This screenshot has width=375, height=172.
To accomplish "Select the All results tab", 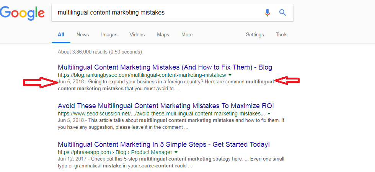I will pyautogui.click(x=61, y=35).
